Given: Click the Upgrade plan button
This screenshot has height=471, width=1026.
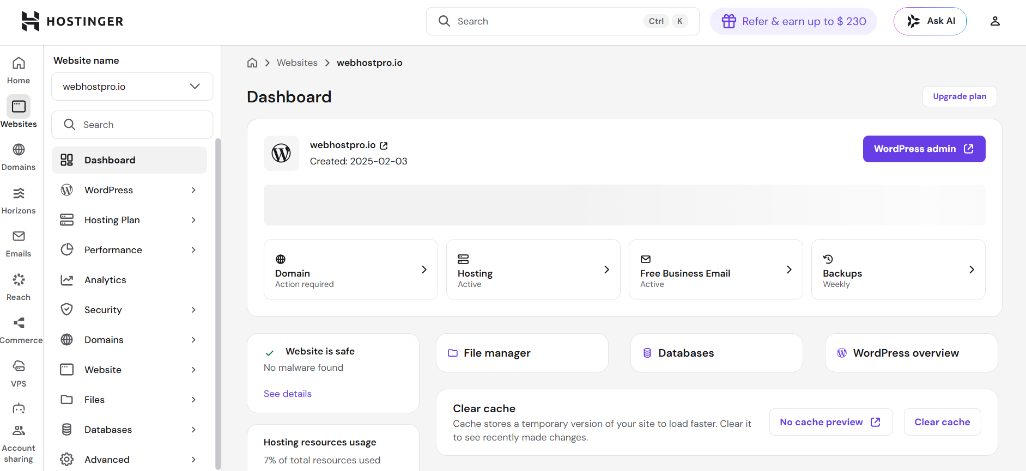Looking at the screenshot, I should (x=960, y=96).
